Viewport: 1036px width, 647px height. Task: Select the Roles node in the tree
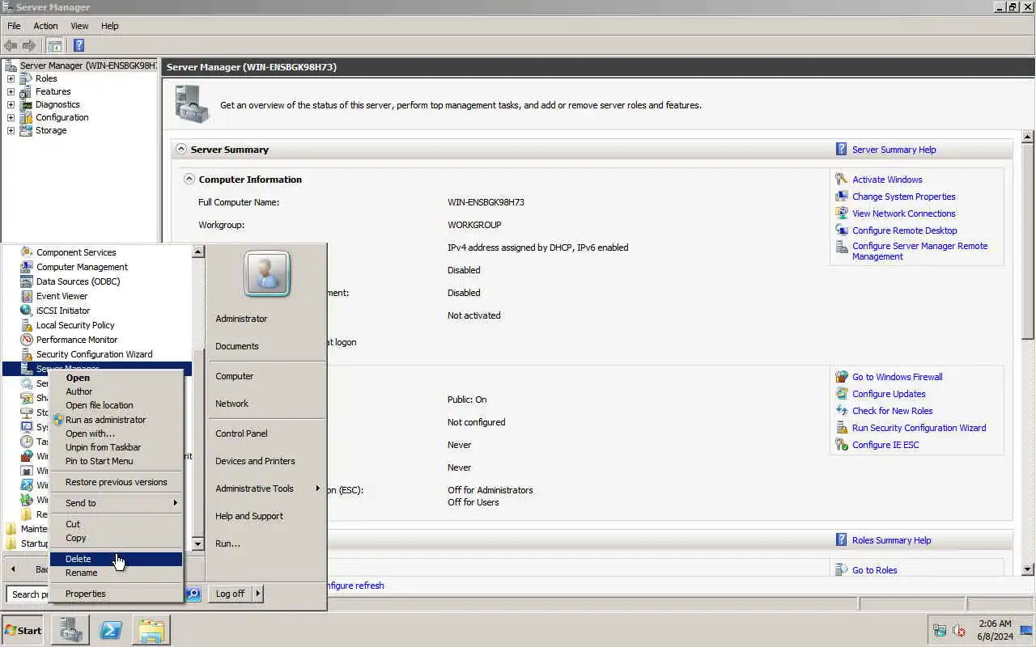click(46, 78)
